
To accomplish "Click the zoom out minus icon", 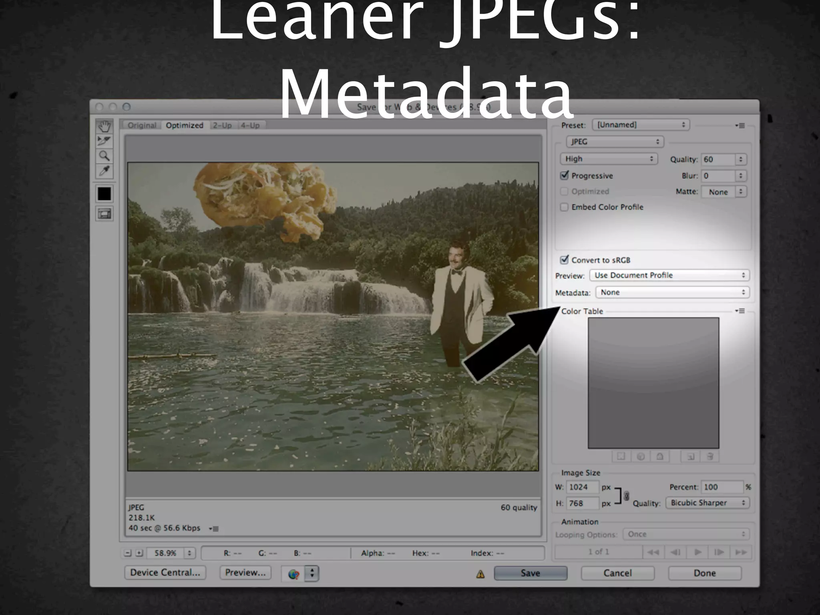I will point(128,553).
